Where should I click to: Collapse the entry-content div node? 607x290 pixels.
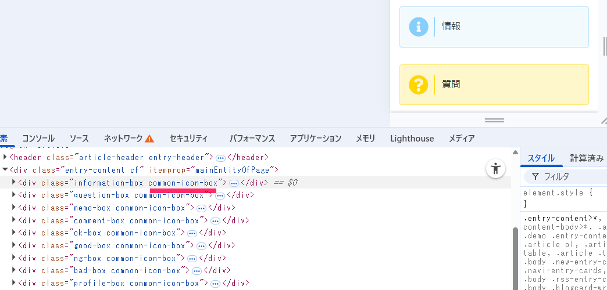[5, 169]
